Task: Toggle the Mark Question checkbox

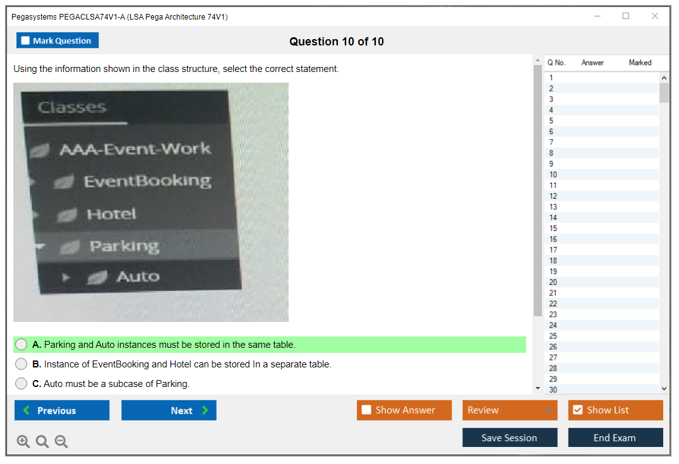Action: pos(26,41)
